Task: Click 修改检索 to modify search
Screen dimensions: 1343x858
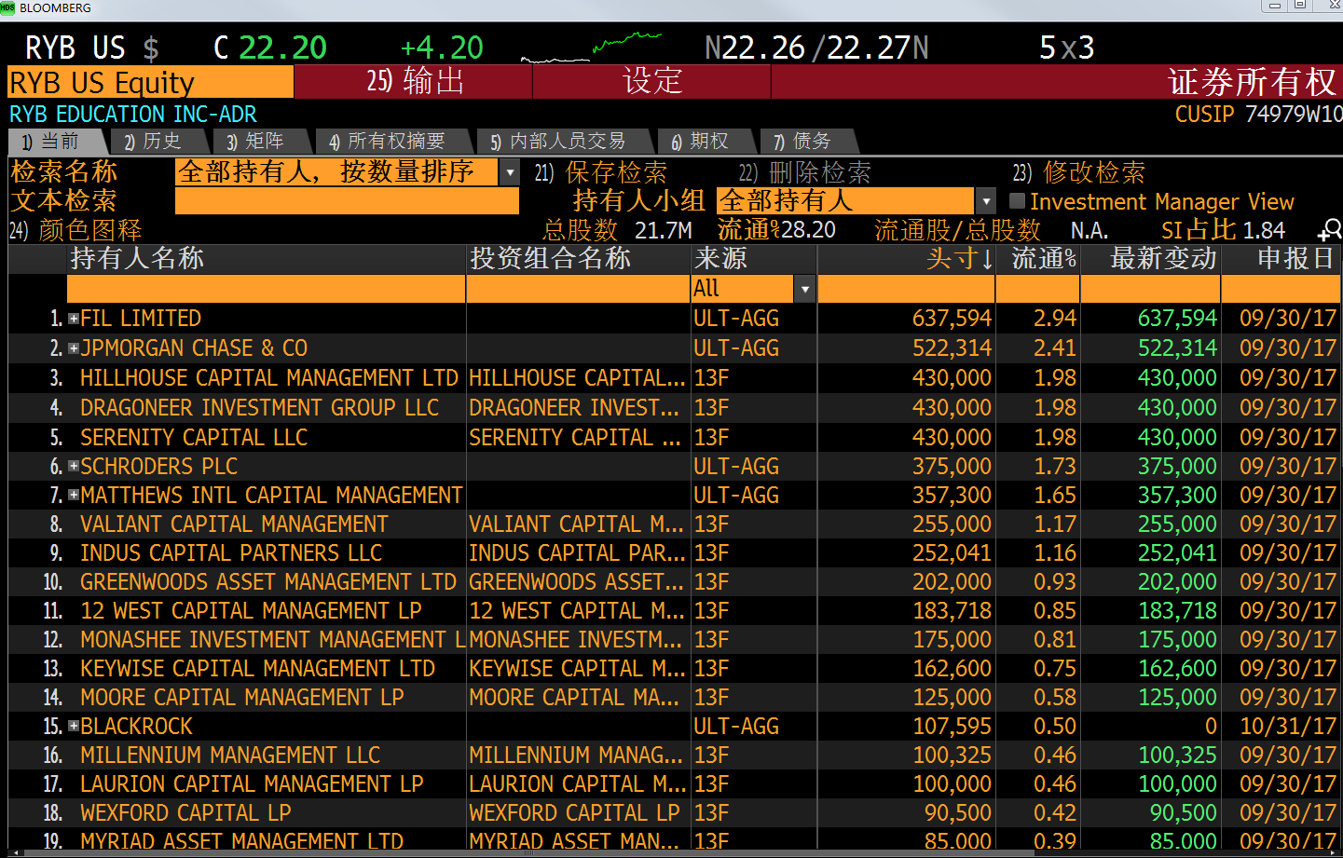Action: [x=1079, y=172]
